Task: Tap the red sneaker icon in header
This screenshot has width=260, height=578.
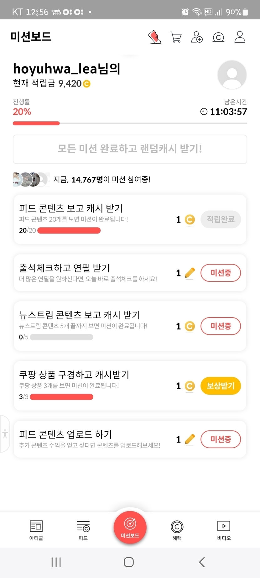Action: click(154, 37)
